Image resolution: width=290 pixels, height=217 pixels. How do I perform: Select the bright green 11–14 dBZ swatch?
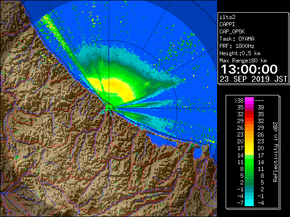(249, 162)
